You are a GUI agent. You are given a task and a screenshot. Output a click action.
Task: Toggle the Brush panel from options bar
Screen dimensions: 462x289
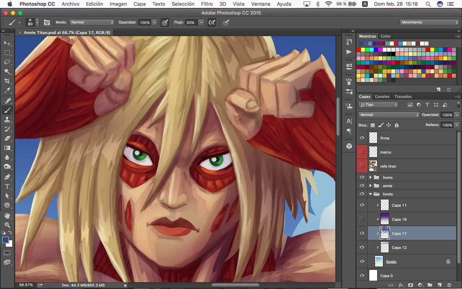tap(47, 22)
